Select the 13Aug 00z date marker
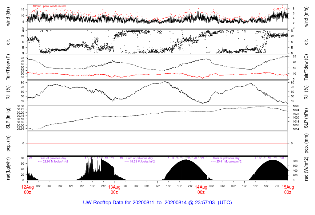Image resolution: width=315 pixels, height=215 pixels. coord(114,190)
